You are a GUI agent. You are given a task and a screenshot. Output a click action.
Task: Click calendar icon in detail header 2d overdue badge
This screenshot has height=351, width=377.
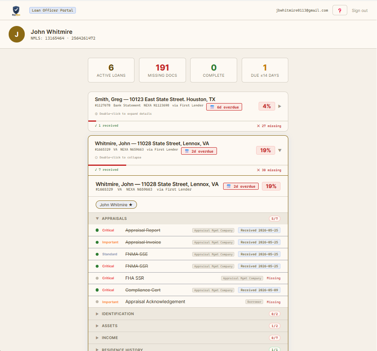pos(229,186)
